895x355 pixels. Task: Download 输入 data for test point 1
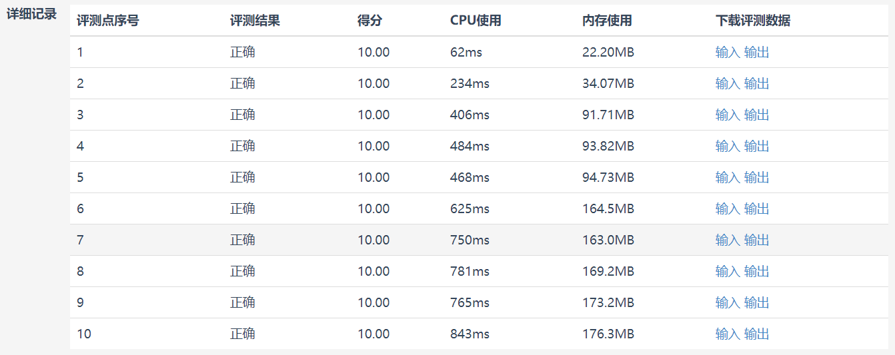point(728,52)
